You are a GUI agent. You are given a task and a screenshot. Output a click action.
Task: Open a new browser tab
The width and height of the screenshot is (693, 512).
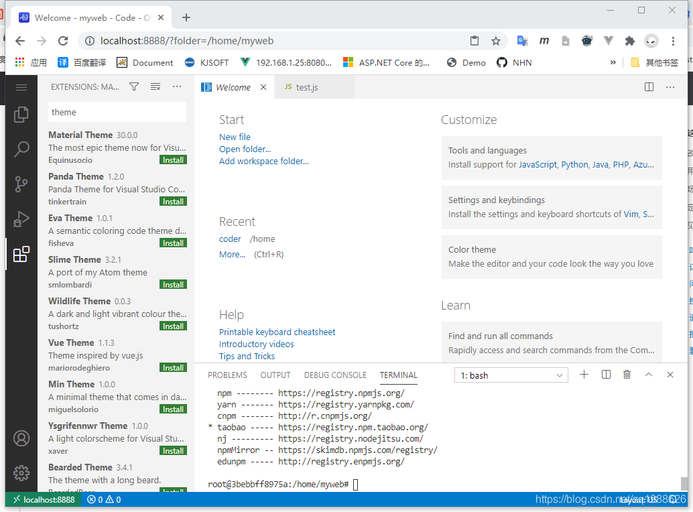click(x=186, y=17)
